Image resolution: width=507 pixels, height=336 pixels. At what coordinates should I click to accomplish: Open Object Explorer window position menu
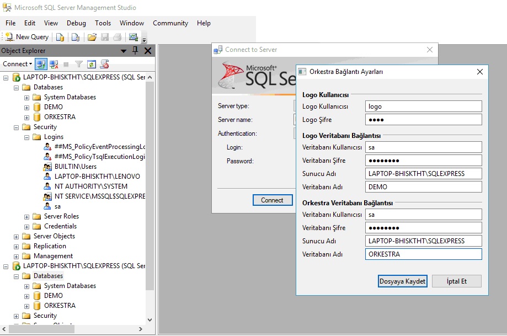124,51
